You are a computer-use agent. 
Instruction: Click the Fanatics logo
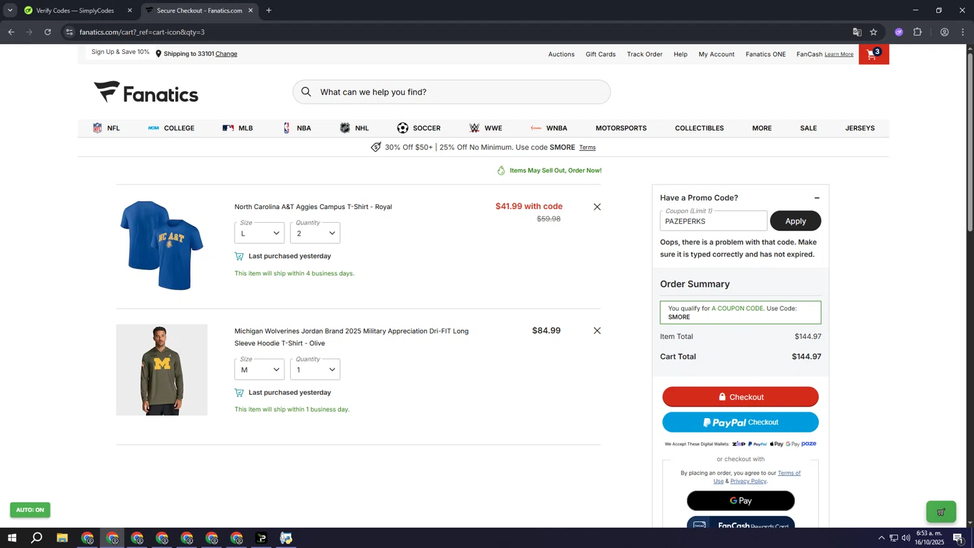click(146, 92)
